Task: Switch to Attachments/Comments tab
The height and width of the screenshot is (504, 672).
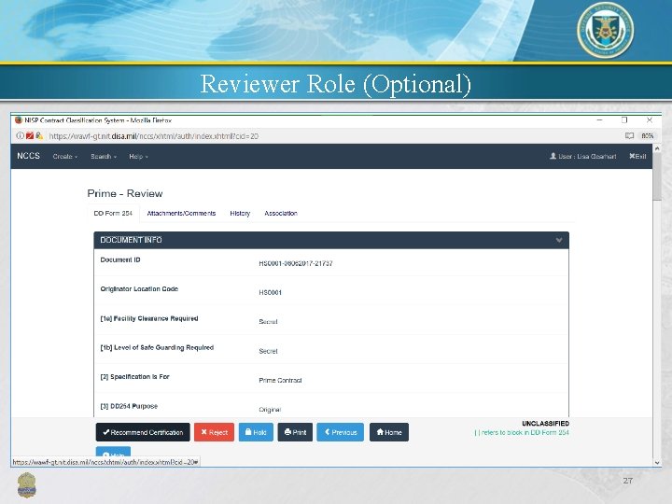Action: 181,213
